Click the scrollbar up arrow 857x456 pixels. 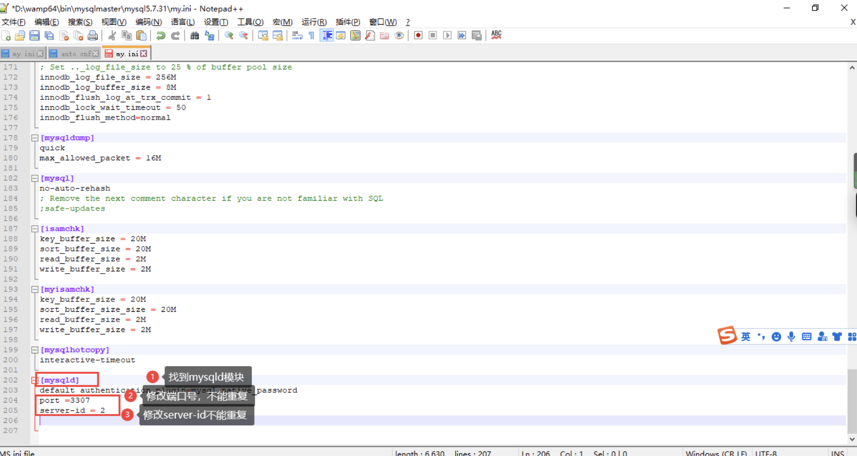[x=852, y=68]
